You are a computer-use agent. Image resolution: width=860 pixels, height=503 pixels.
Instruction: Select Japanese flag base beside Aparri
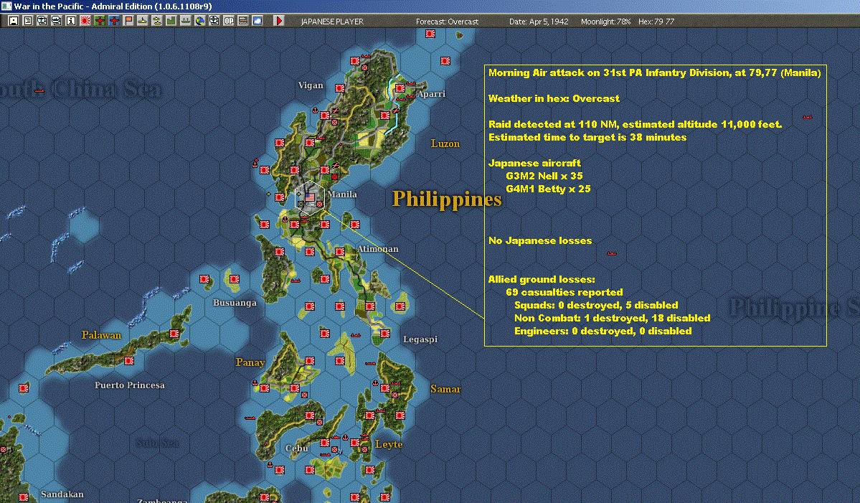click(400, 88)
